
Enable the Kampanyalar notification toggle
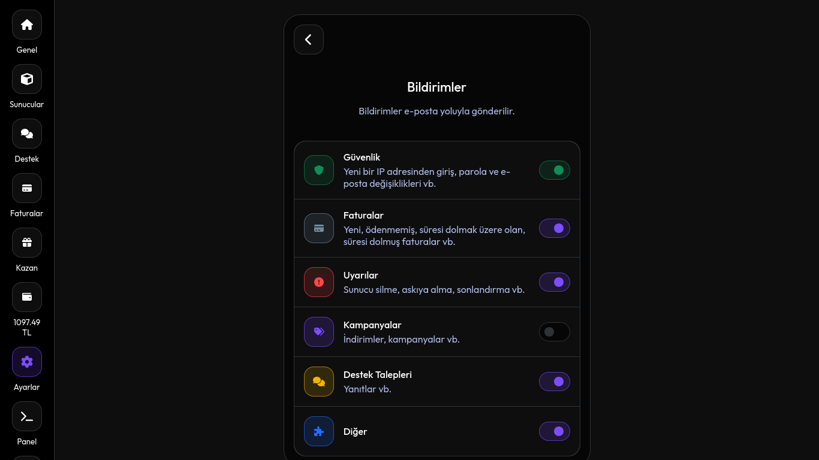click(x=555, y=332)
